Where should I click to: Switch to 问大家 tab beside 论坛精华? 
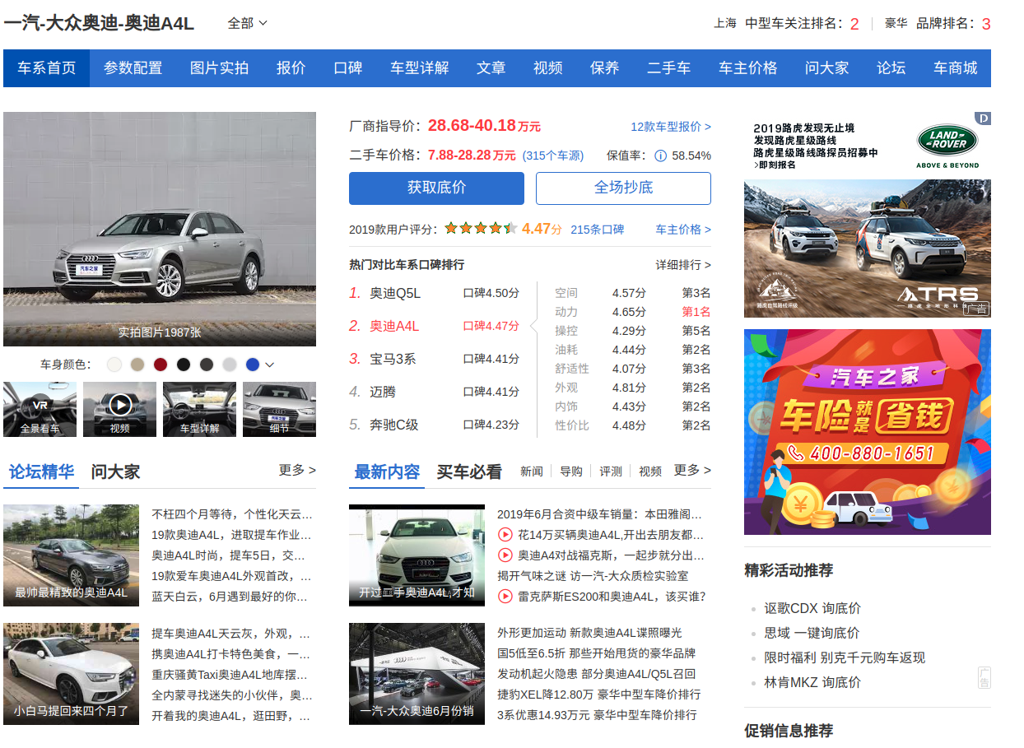pyautogui.click(x=115, y=472)
